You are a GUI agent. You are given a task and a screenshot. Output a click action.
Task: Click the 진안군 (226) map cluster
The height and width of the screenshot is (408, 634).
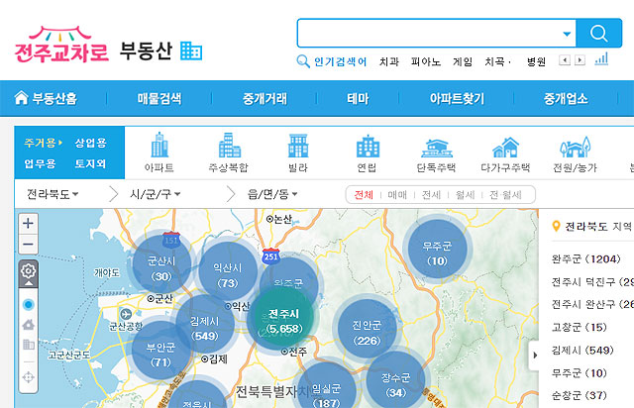368,329
